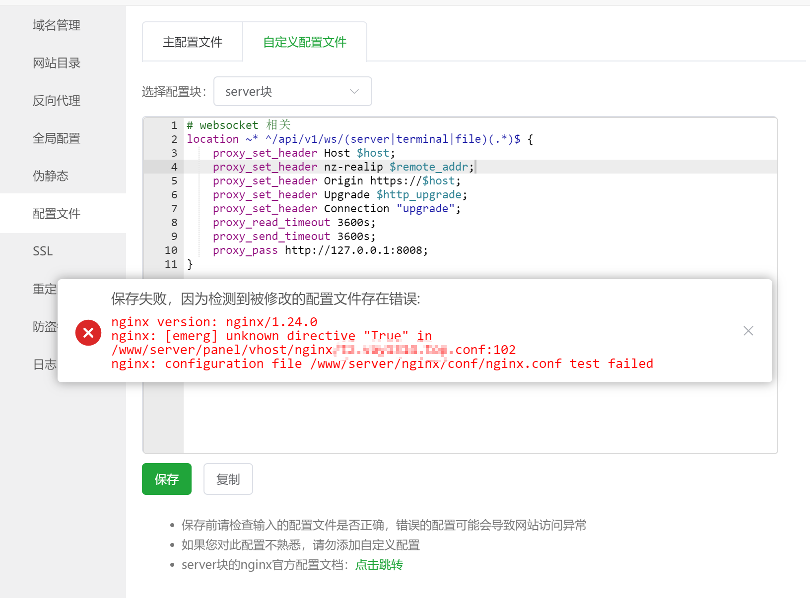Open the server块 config block dropdown
The width and height of the screenshot is (810, 598).
[292, 91]
